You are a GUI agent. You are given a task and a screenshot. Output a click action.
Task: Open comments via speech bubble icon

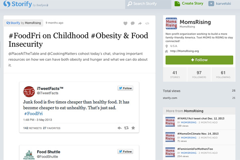(132, 23)
